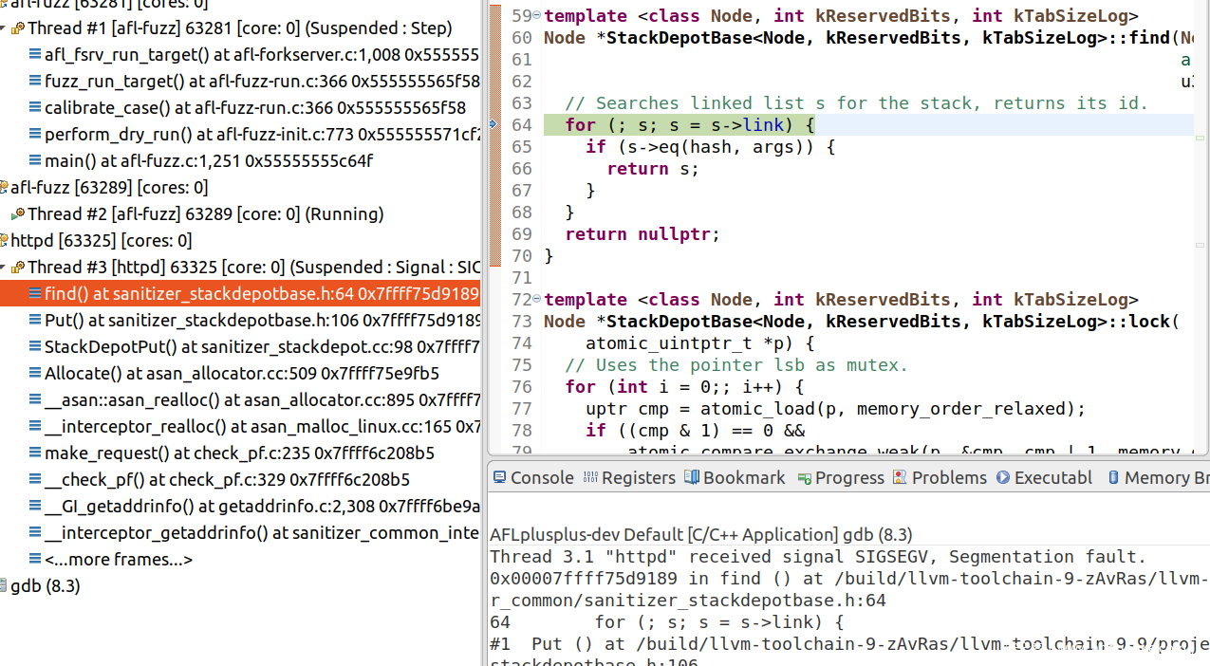The width and height of the screenshot is (1210, 666).
Task: Fold the template block at line 59
Action: point(537,15)
